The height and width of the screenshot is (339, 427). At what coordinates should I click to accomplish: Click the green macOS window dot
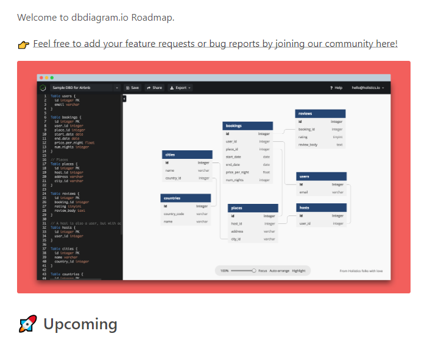[x=52, y=78]
